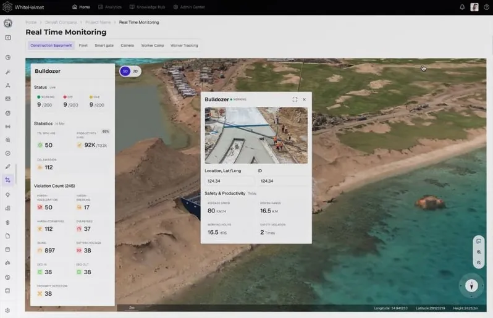Viewport: 493px width, 318px height.
Task: Click the 80 KM/H average speed
Action: pos(217,211)
